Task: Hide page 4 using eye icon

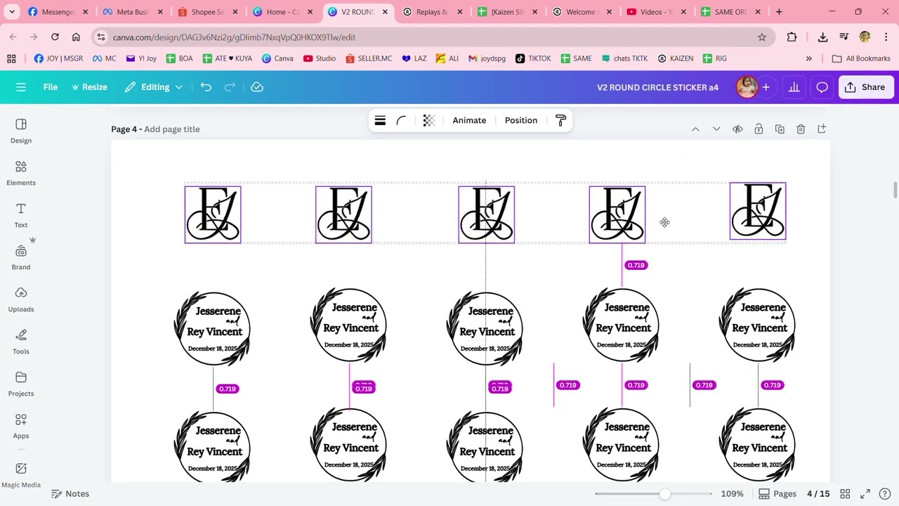Action: (x=737, y=129)
